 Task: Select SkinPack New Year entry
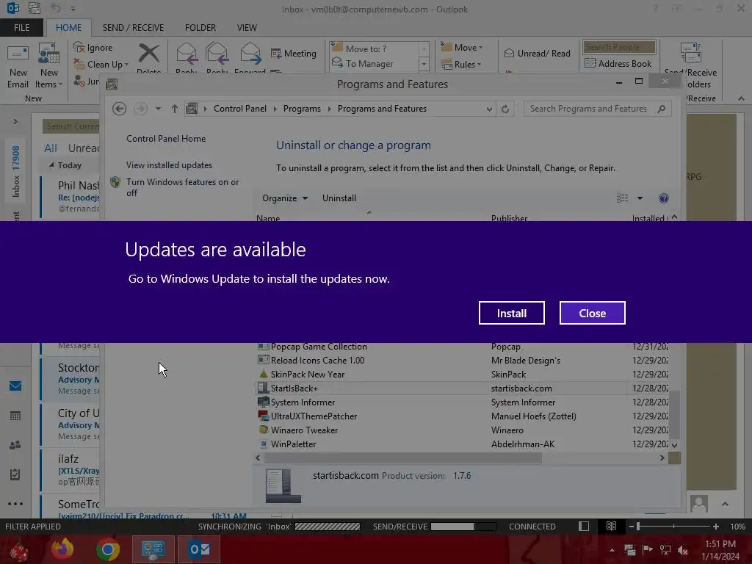tap(463, 374)
